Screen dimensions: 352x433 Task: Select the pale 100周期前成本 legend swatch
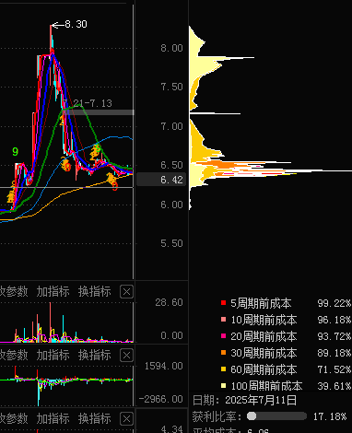point(223,386)
